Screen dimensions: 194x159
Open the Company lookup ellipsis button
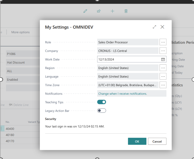(163, 51)
